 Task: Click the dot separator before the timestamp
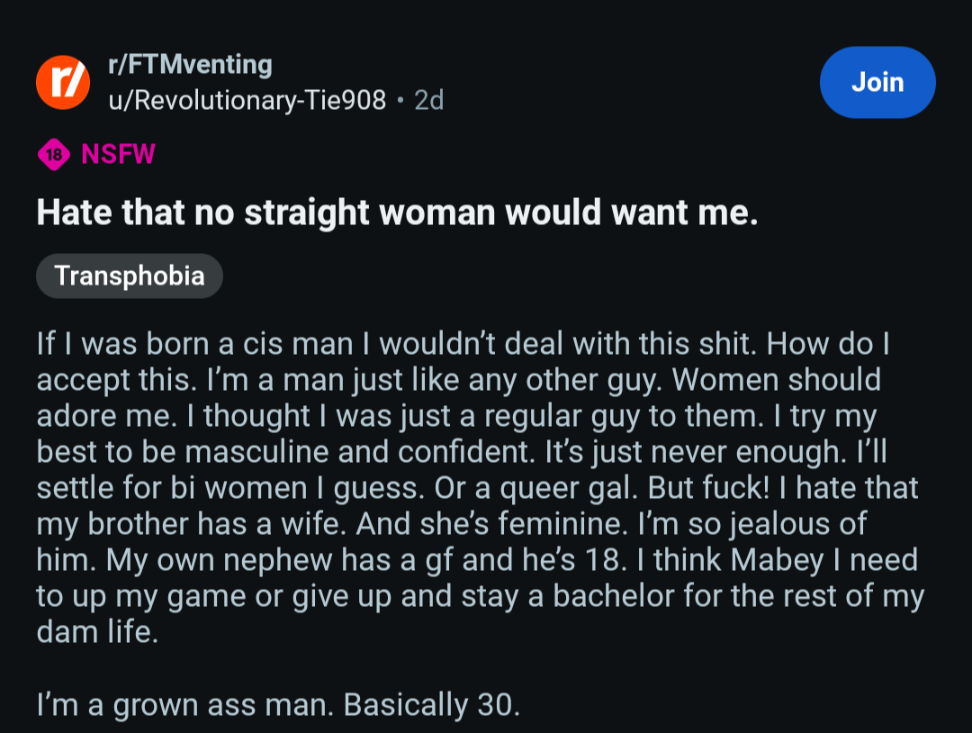[400, 100]
